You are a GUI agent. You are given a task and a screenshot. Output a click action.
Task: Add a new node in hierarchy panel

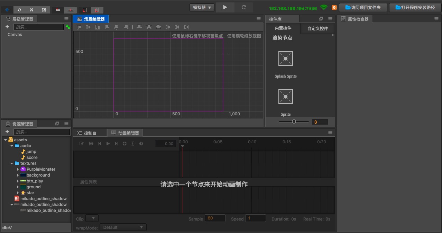(7, 27)
